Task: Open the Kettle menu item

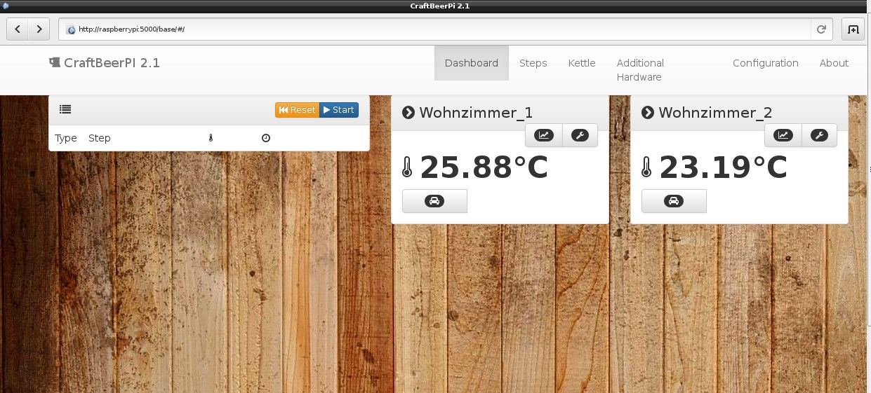Action: (x=582, y=63)
